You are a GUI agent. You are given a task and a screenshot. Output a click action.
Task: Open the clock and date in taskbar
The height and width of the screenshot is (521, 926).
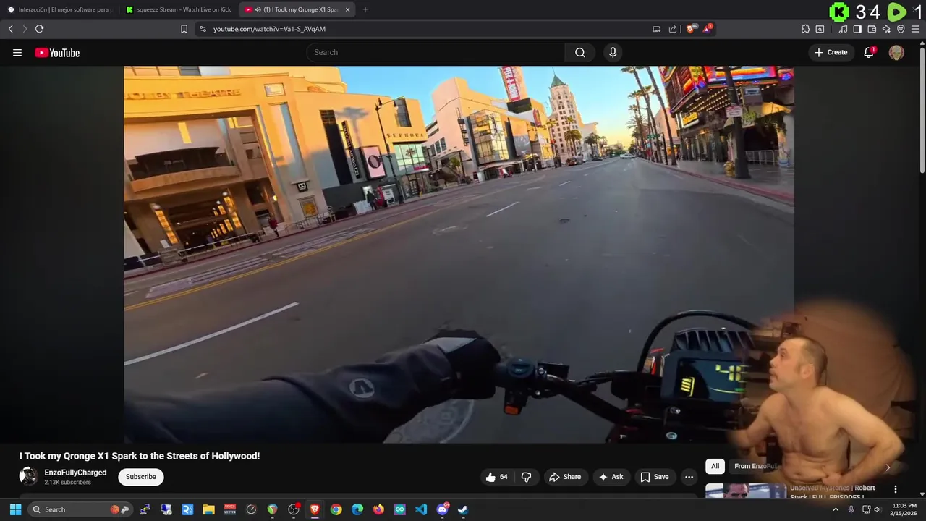[x=904, y=509]
